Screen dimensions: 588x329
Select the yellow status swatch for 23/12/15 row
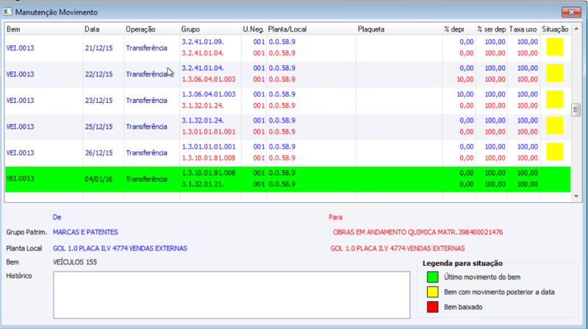coord(555,99)
